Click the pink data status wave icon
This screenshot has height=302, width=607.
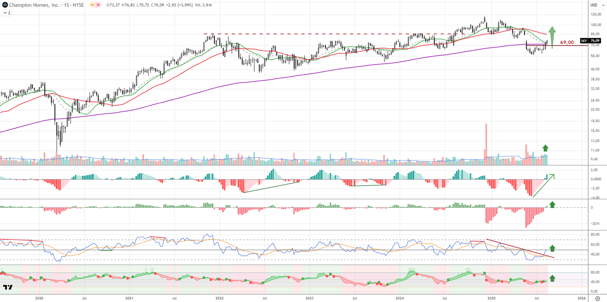[98, 5]
